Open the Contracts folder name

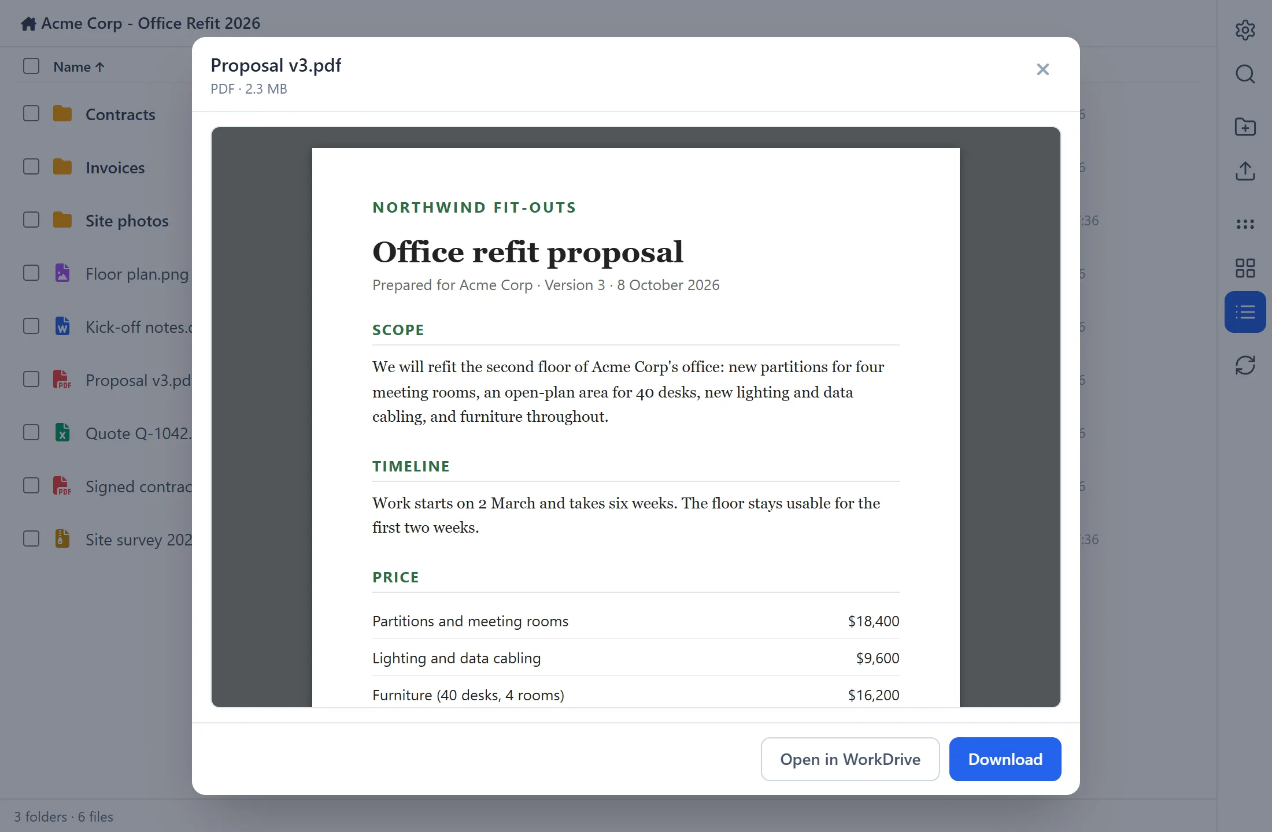(x=120, y=114)
